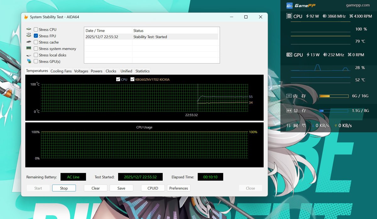The height and width of the screenshot is (219, 377).
Task: Select the Stress CPU chip icon
Action: coord(29,29)
